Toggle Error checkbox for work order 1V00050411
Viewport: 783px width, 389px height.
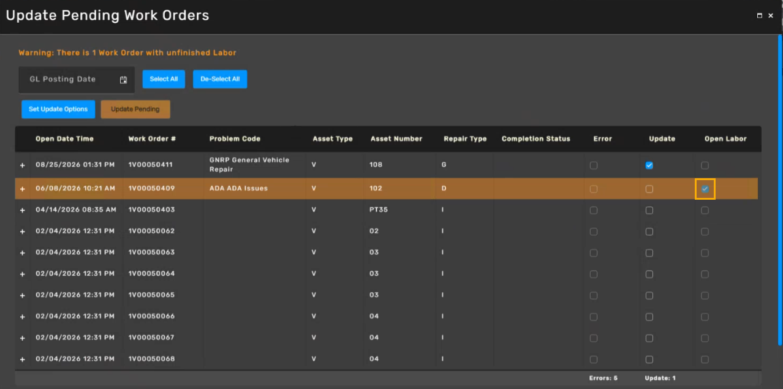(594, 165)
